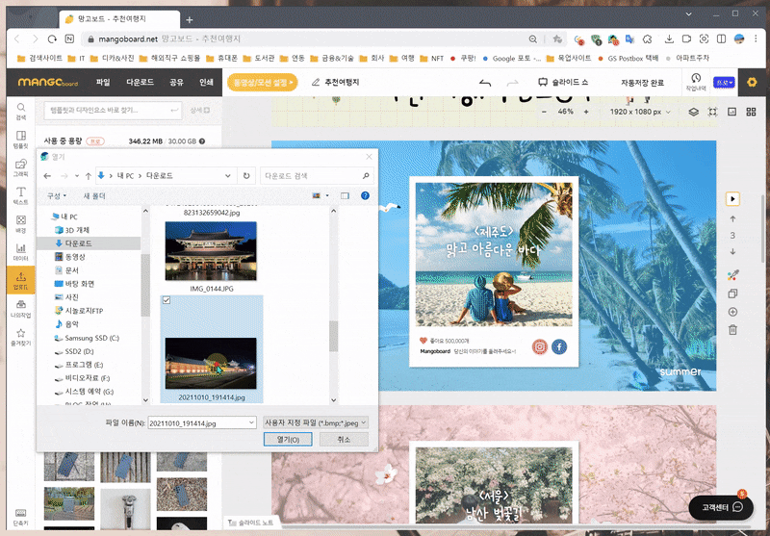Open the 슬라이드 노트 tab at bottom

click(252, 523)
